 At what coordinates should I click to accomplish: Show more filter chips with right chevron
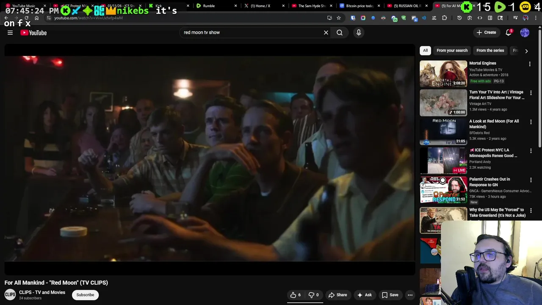pos(526,51)
